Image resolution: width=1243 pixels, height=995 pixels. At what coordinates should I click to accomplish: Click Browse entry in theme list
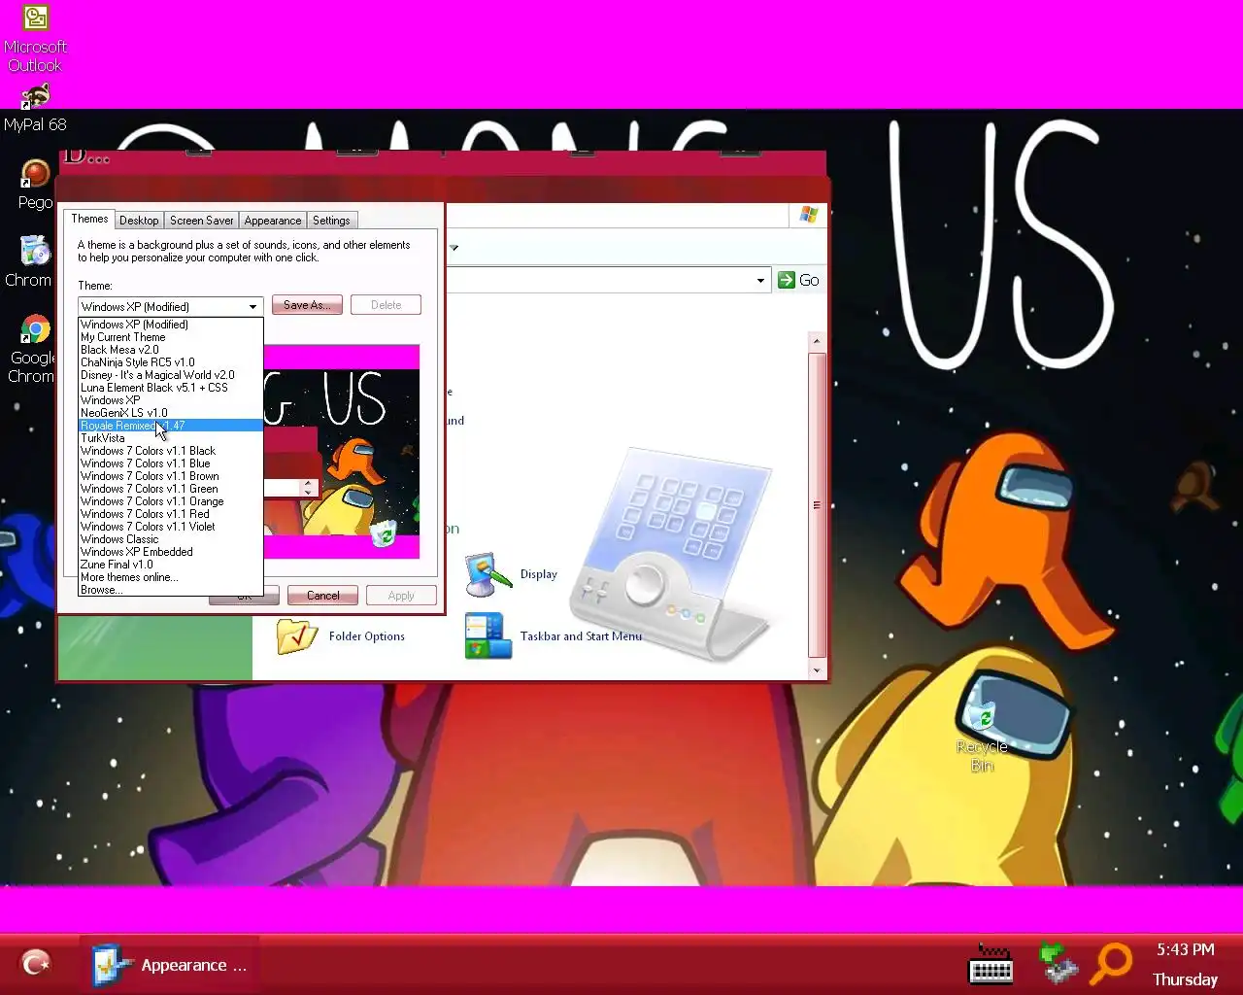pyautogui.click(x=170, y=590)
